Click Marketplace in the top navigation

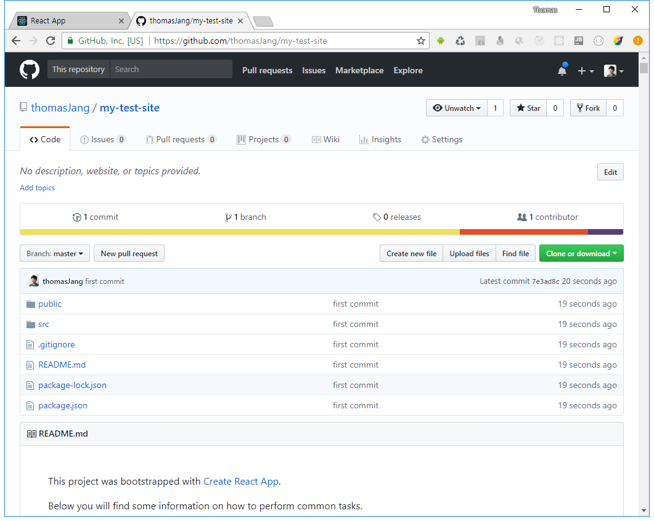tap(359, 70)
